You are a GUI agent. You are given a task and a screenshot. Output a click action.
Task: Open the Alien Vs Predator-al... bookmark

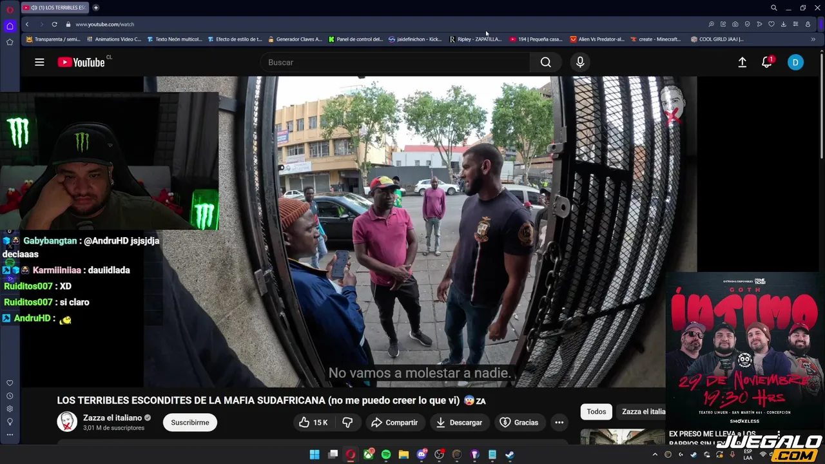pos(597,39)
